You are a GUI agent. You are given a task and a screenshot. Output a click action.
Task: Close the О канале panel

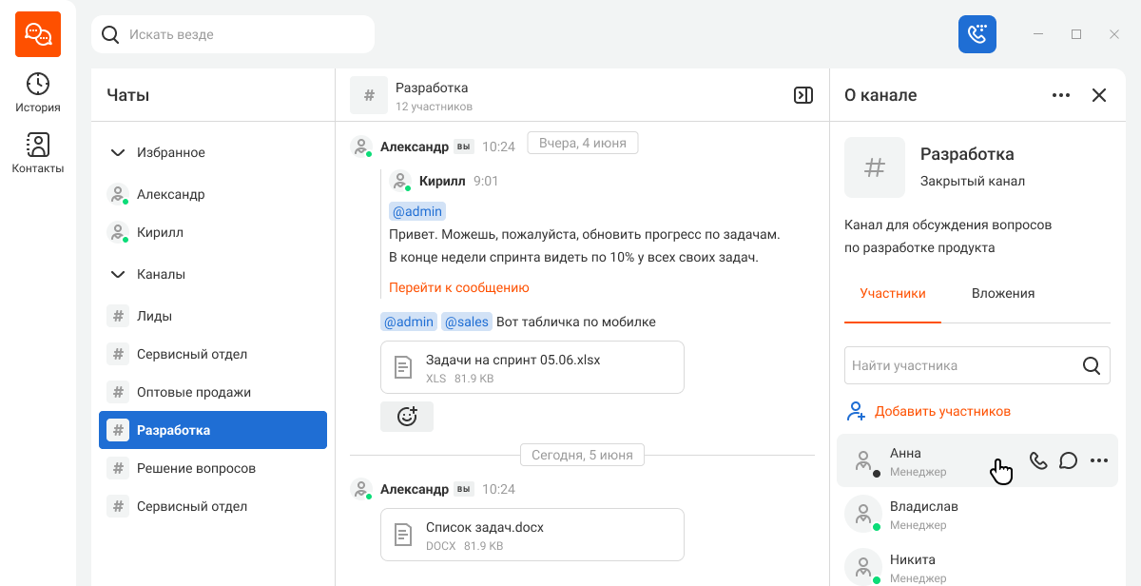[1099, 95]
